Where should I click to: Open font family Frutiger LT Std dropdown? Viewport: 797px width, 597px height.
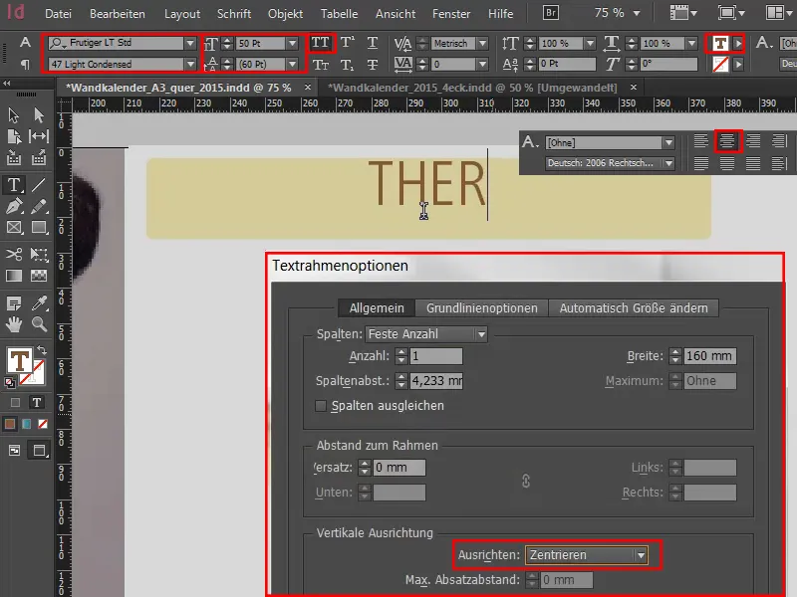pyautogui.click(x=190, y=43)
